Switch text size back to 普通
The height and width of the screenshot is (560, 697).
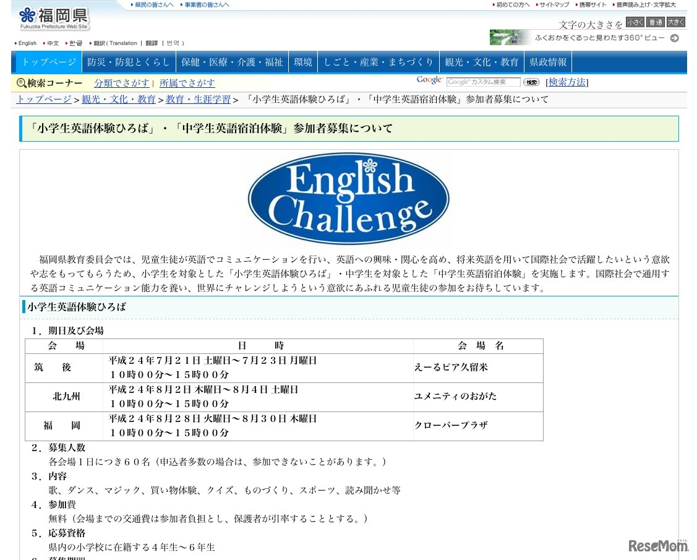click(x=654, y=22)
